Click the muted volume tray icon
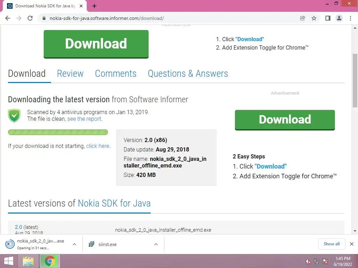Screen dimensions: 358x268 308,261
